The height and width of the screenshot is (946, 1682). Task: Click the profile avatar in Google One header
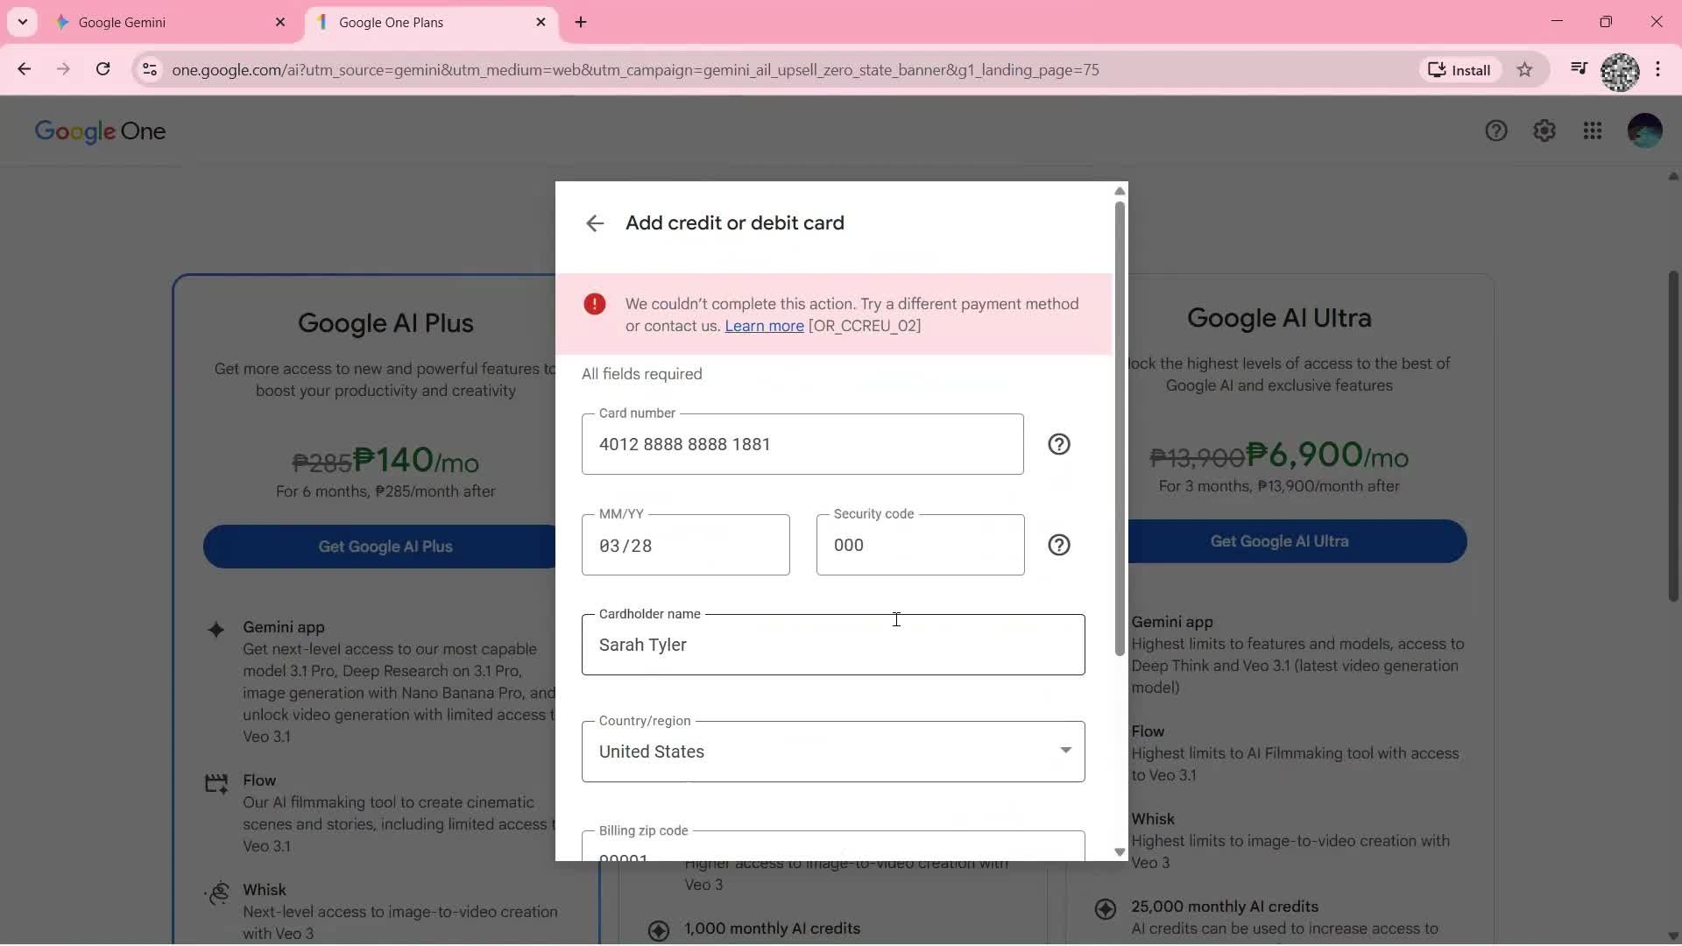(1644, 130)
